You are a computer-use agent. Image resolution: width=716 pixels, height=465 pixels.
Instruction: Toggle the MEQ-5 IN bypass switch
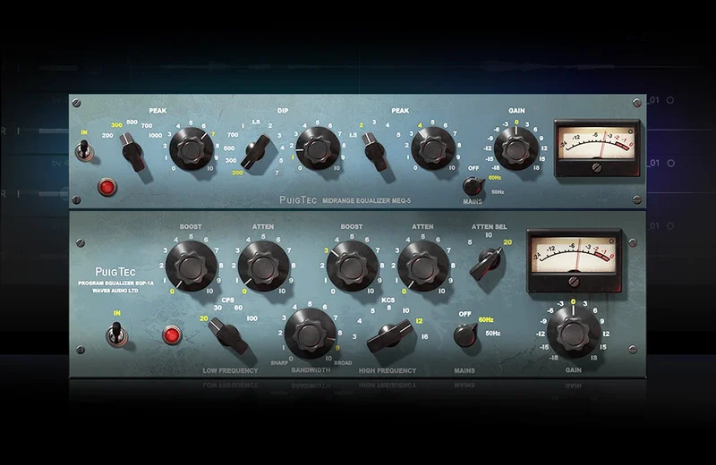[x=84, y=150]
